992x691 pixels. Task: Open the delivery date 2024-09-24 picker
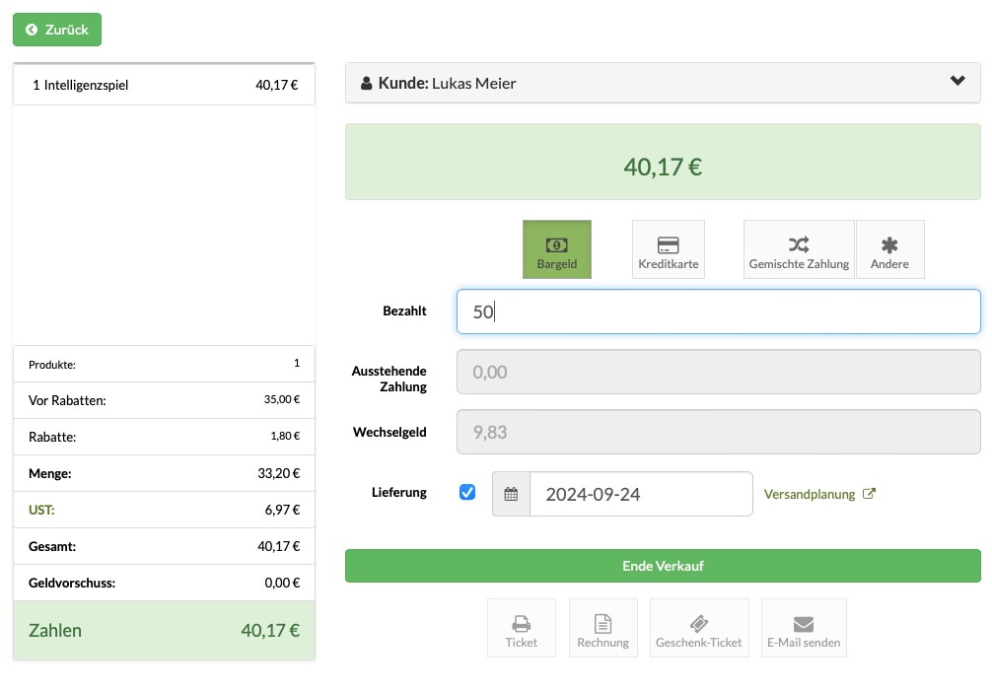[x=641, y=494]
